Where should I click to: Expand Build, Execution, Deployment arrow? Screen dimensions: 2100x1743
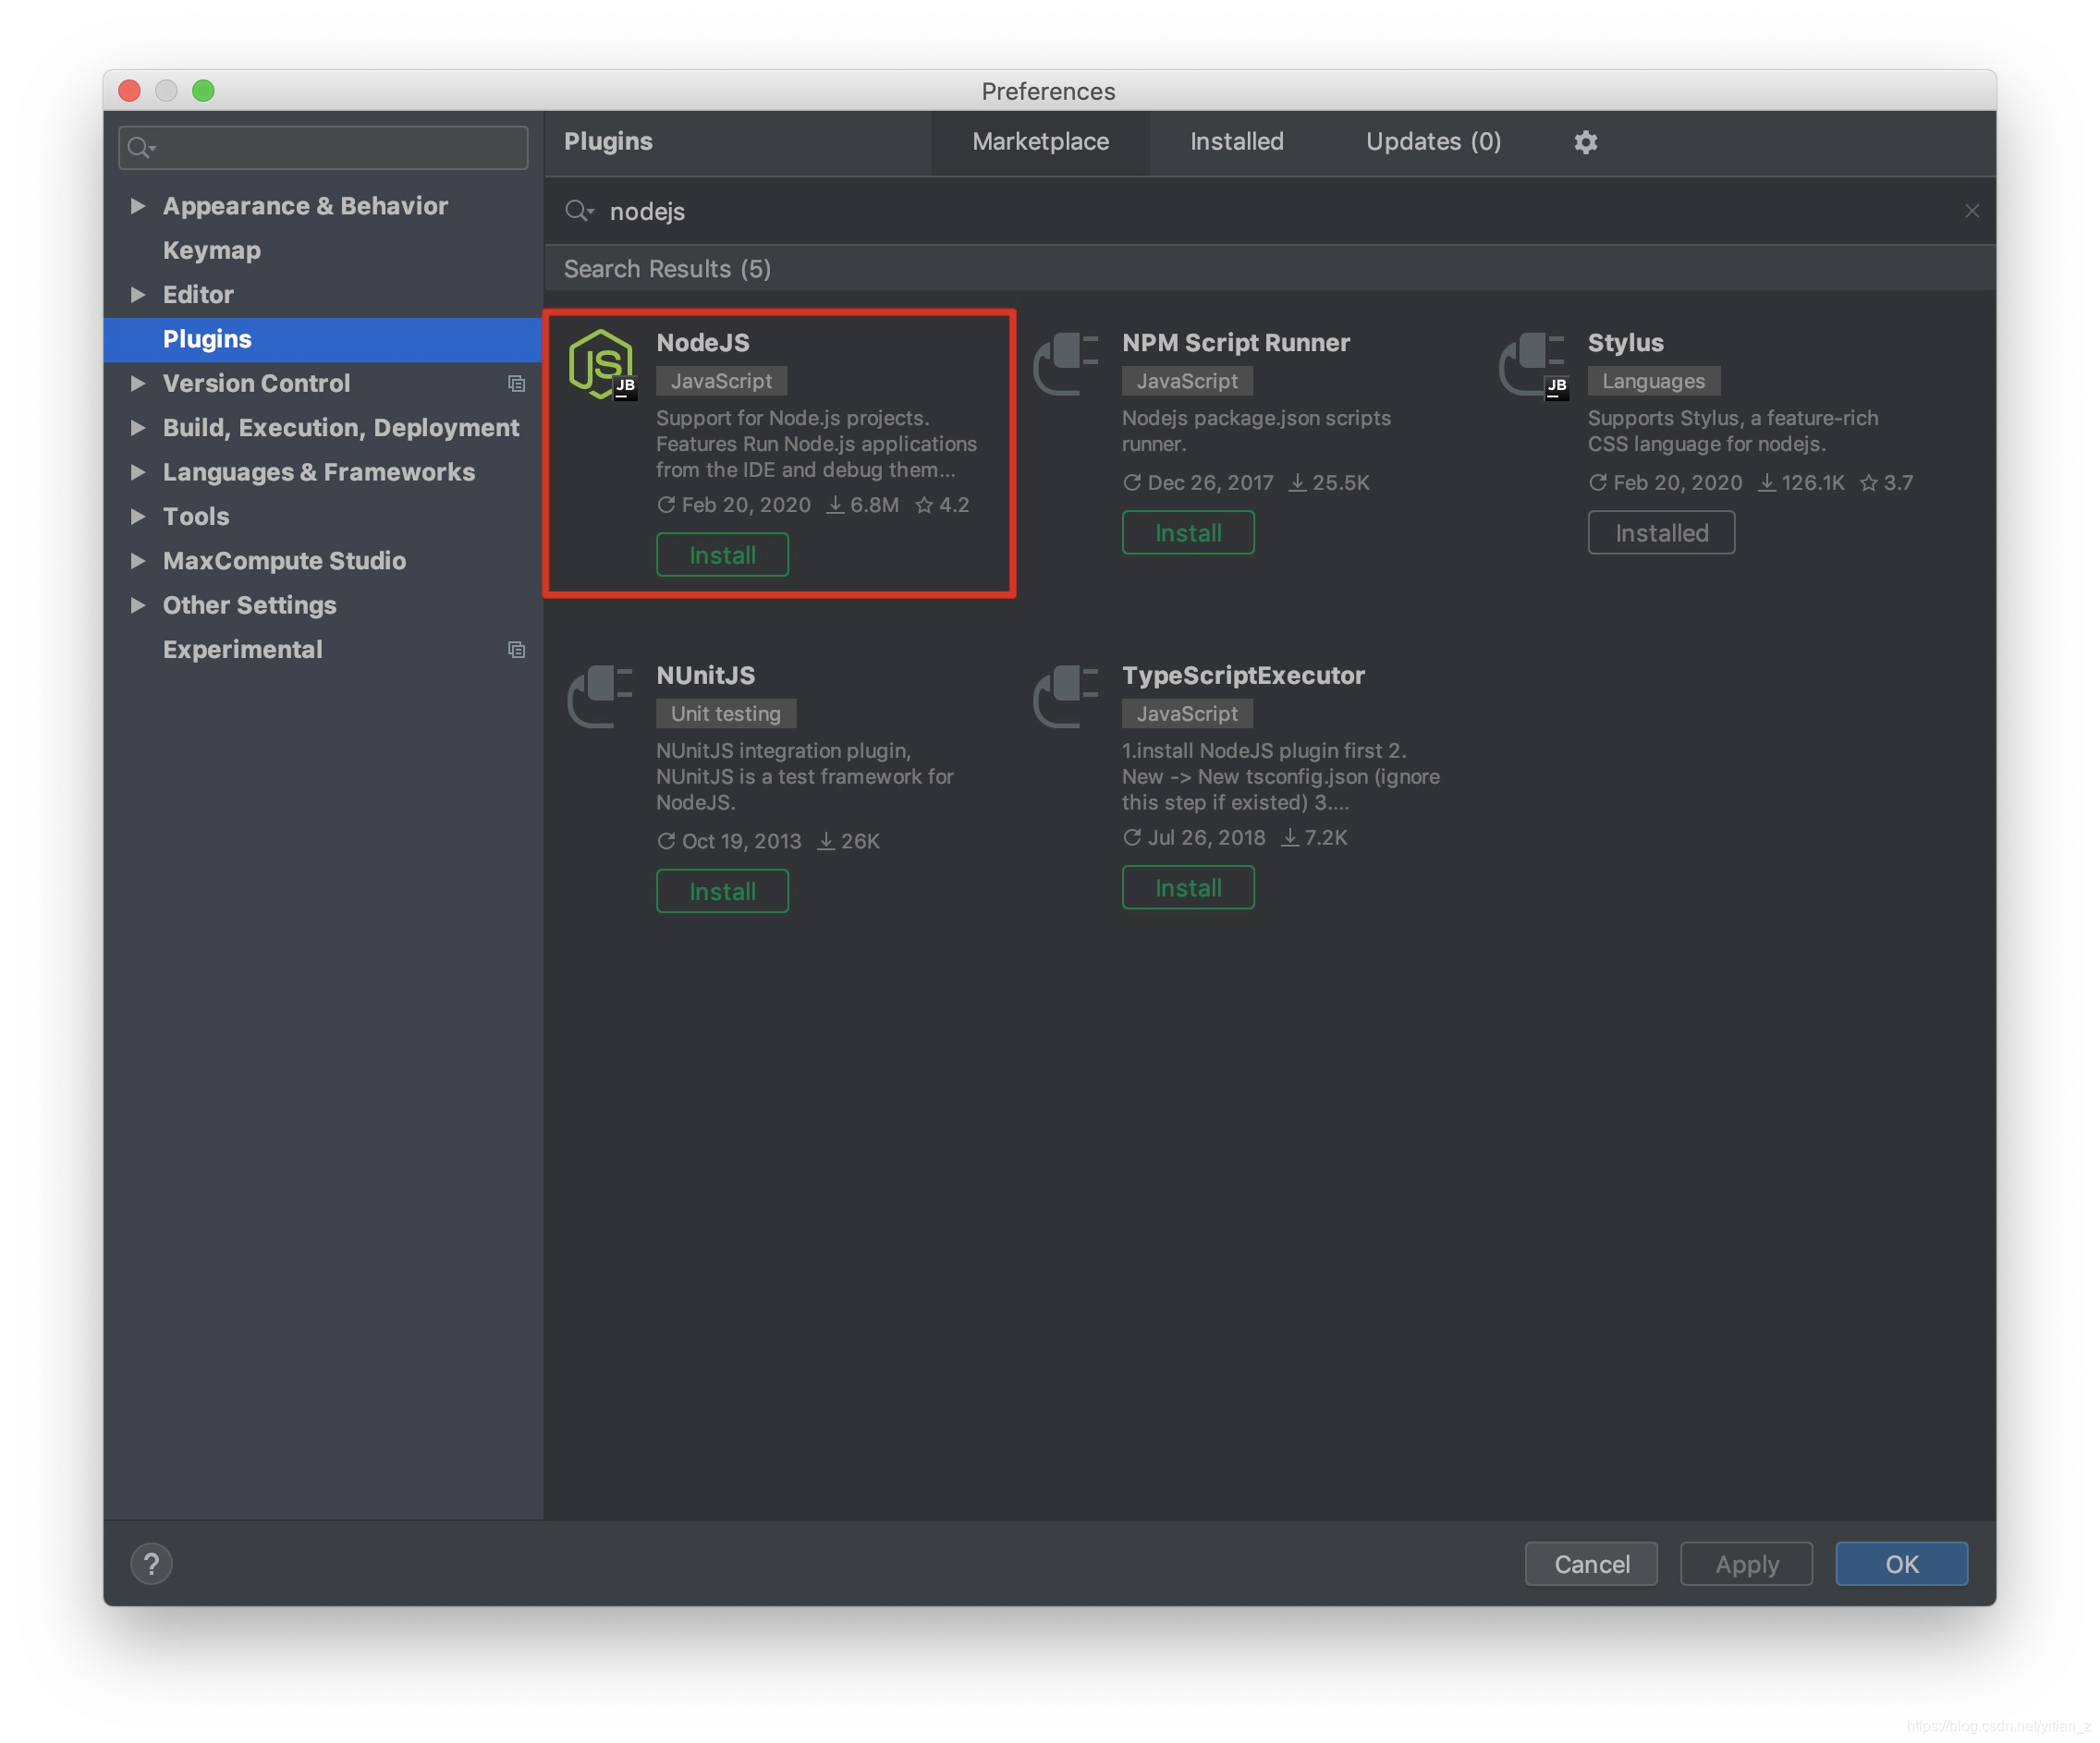[x=138, y=428]
